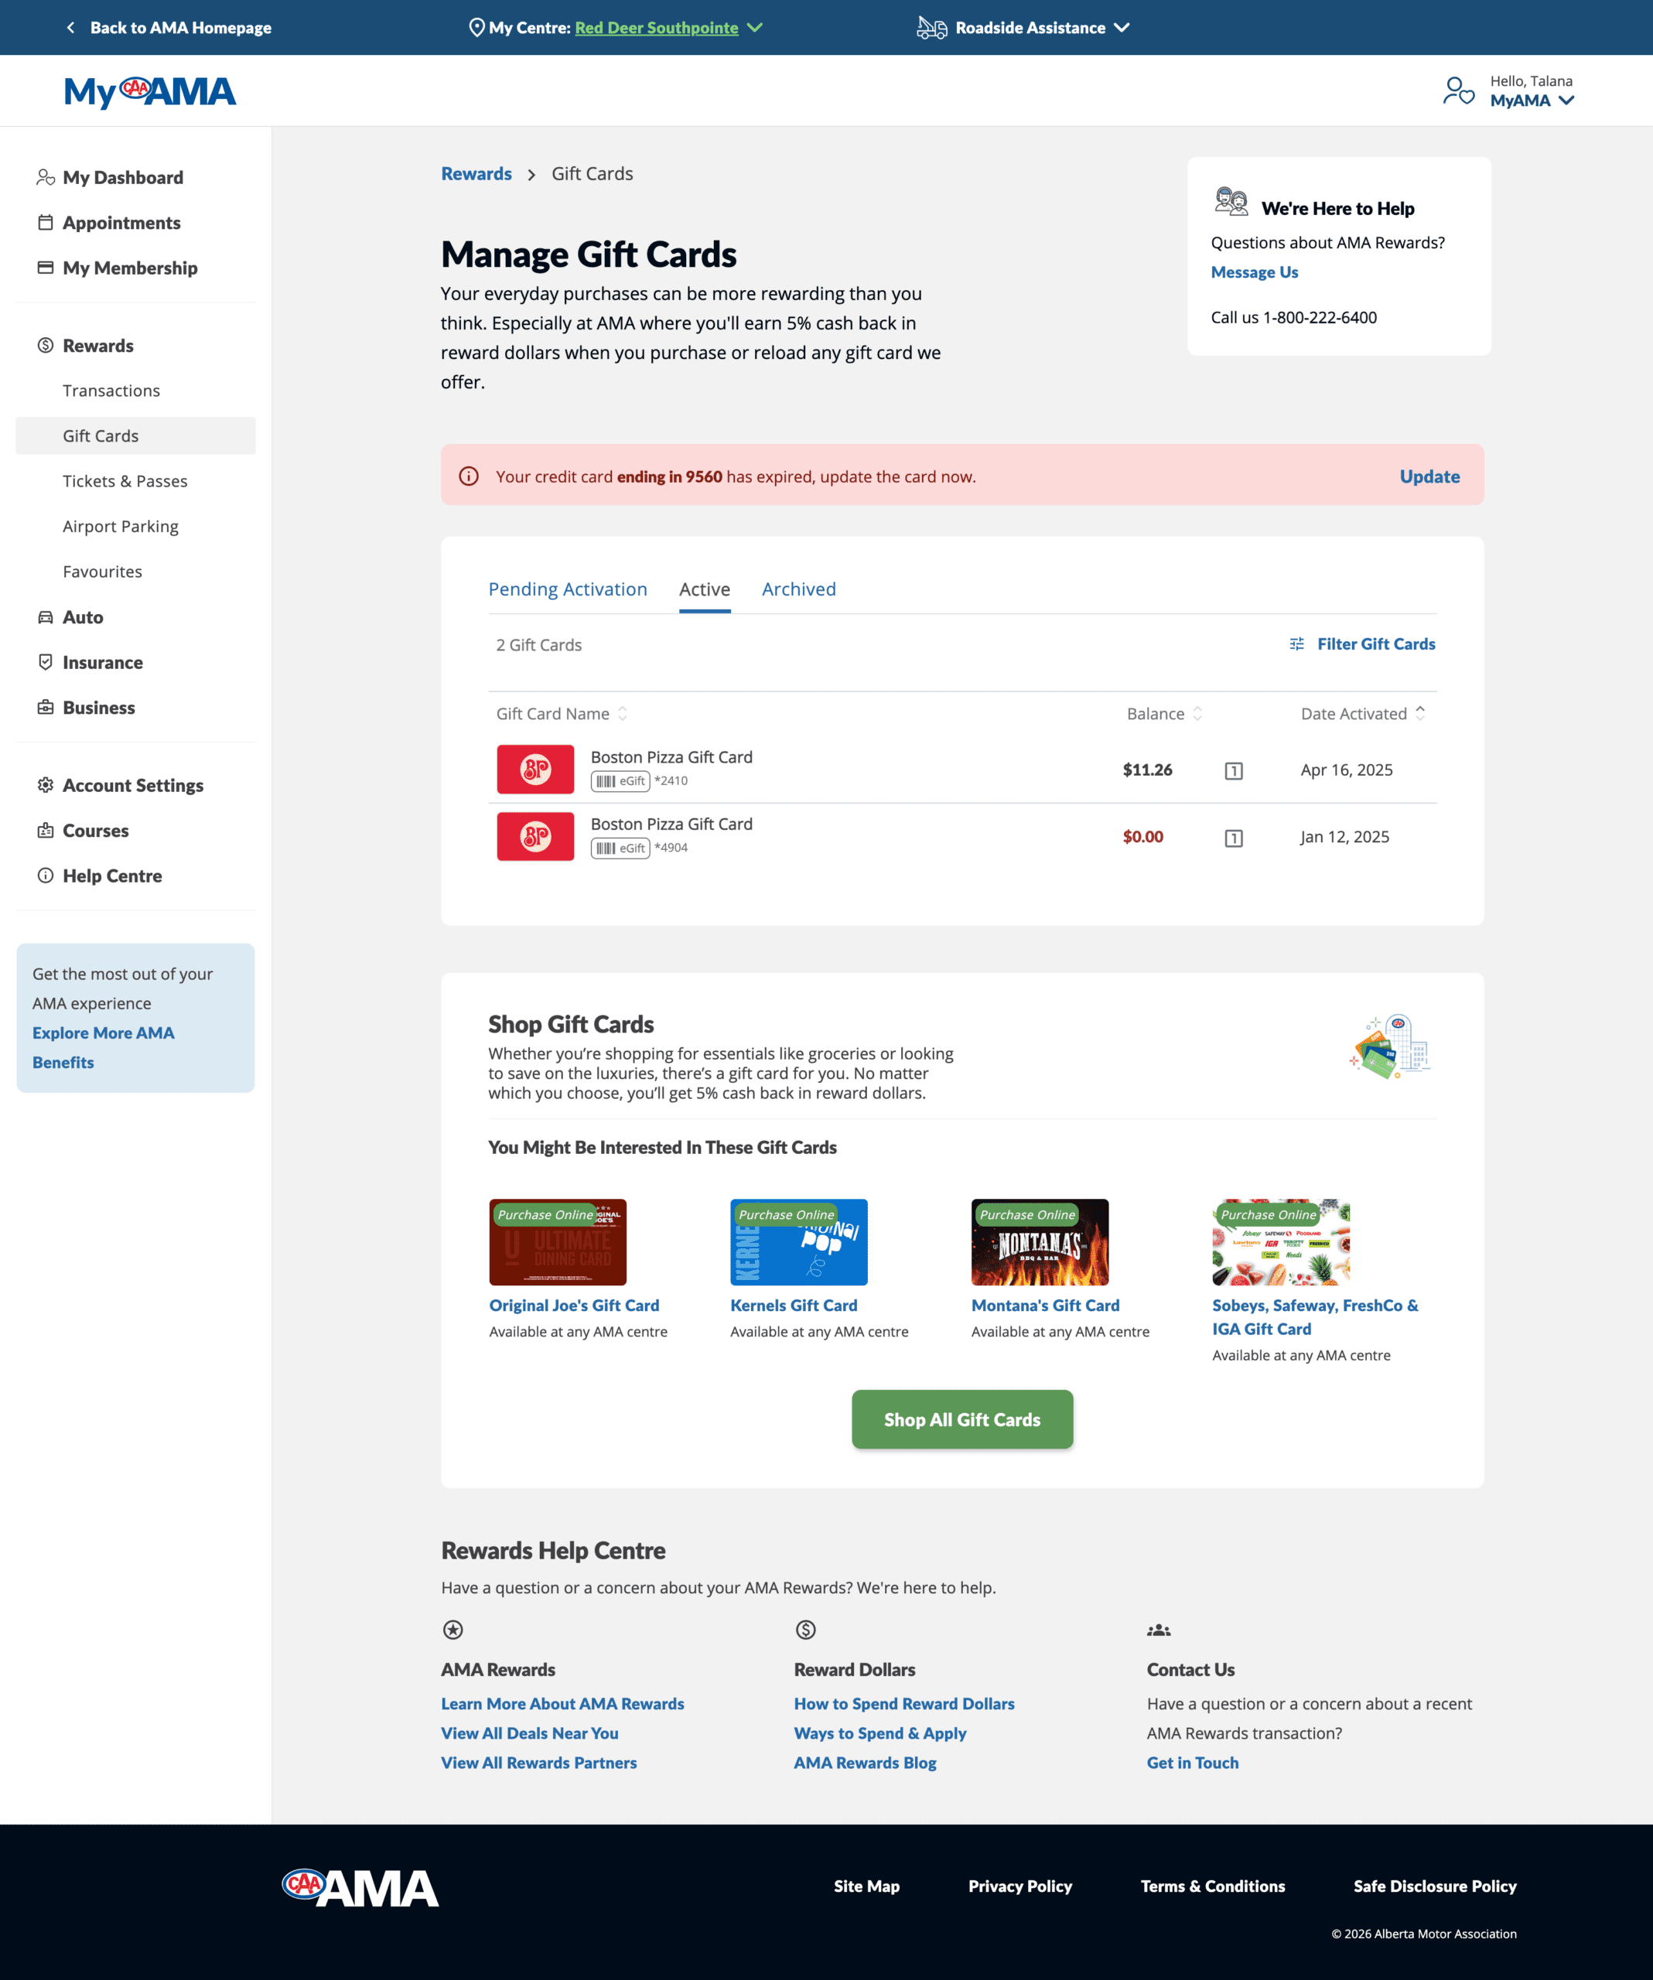Click details icon for $0.00 Boston Pizza card
Screen dimensions: 1653x1980
[x=1234, y=838]
